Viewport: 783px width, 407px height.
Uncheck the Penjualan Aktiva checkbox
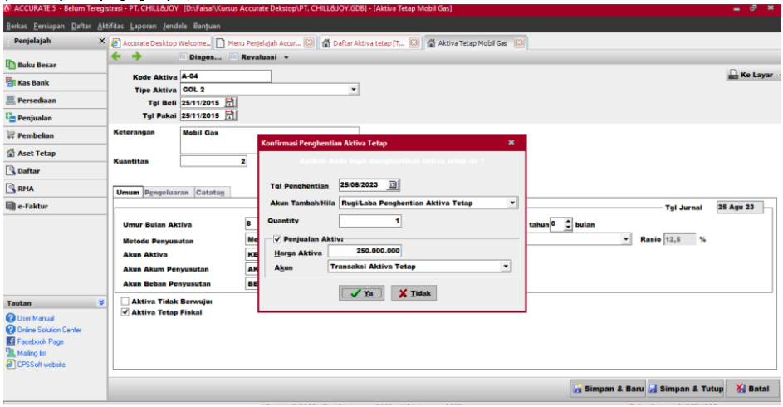click(x=277, y=239)
